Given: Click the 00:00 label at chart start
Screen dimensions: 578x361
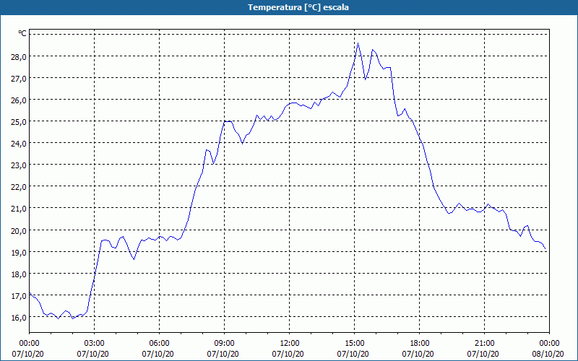Looking at the screenshot, I should coord(29,344).
